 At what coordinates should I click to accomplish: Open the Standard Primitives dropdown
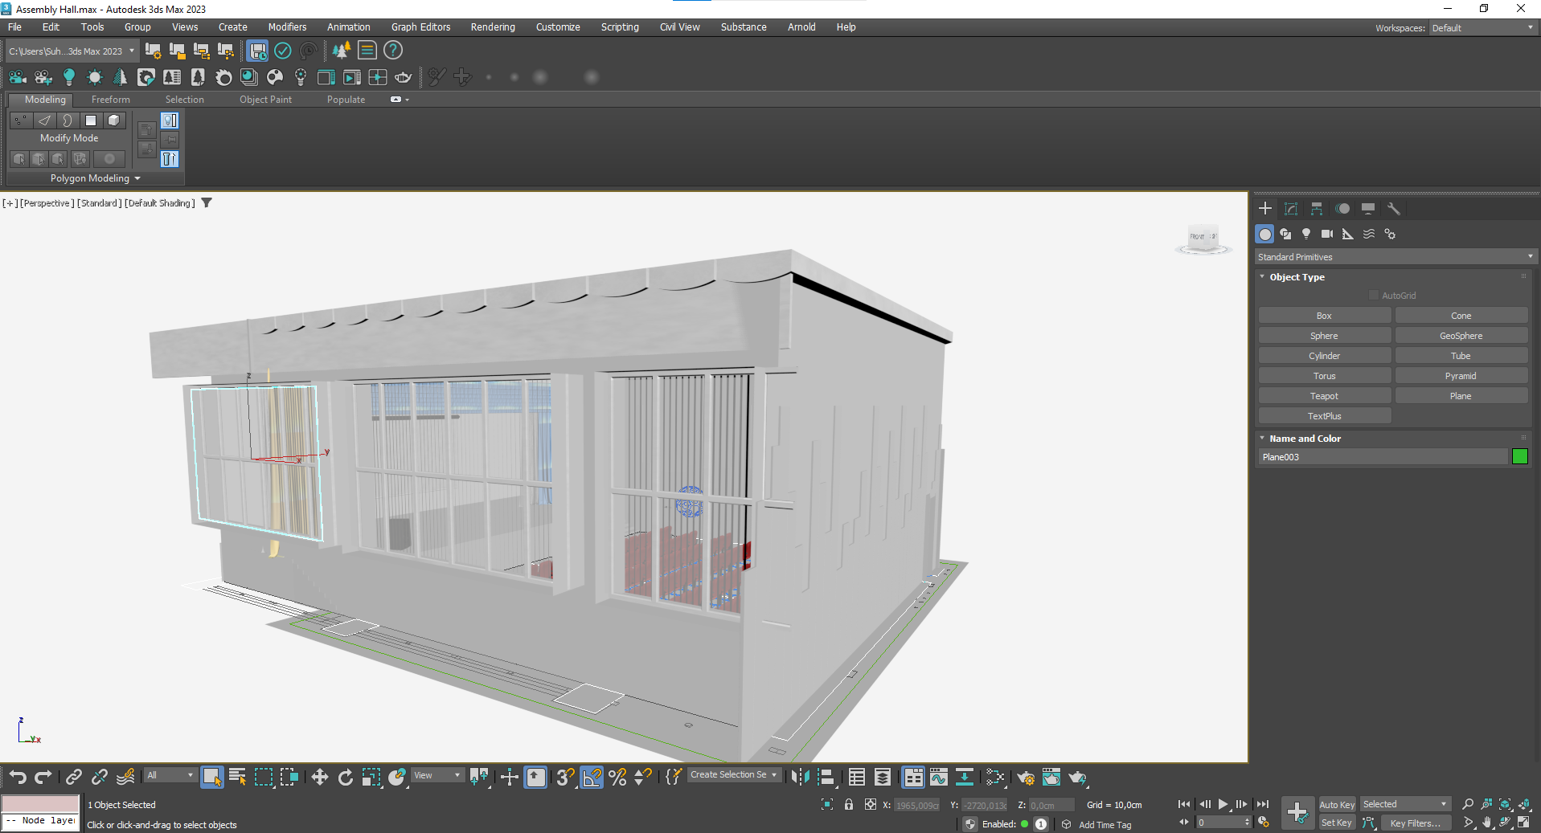(x=1396, y=257)
